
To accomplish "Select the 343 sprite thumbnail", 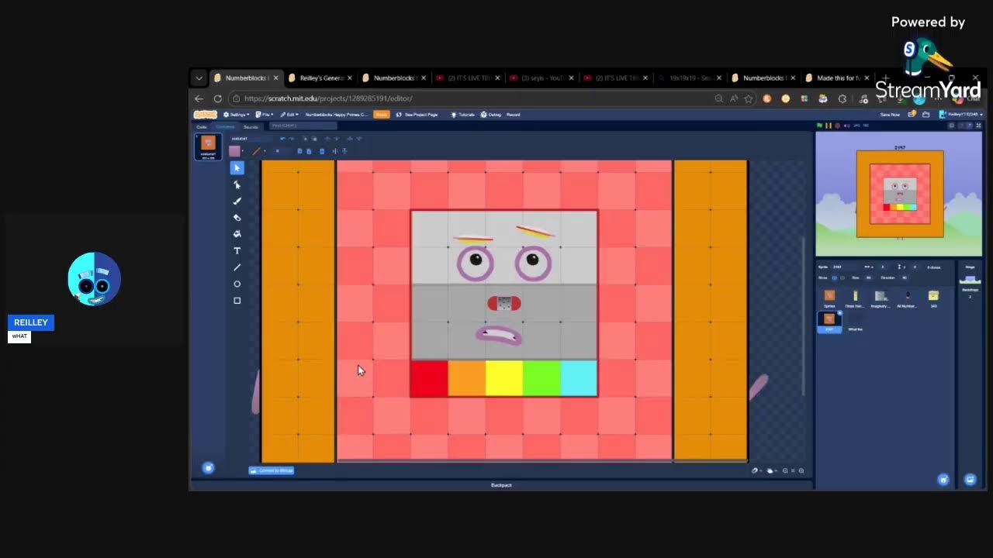I will click(933, 298).
